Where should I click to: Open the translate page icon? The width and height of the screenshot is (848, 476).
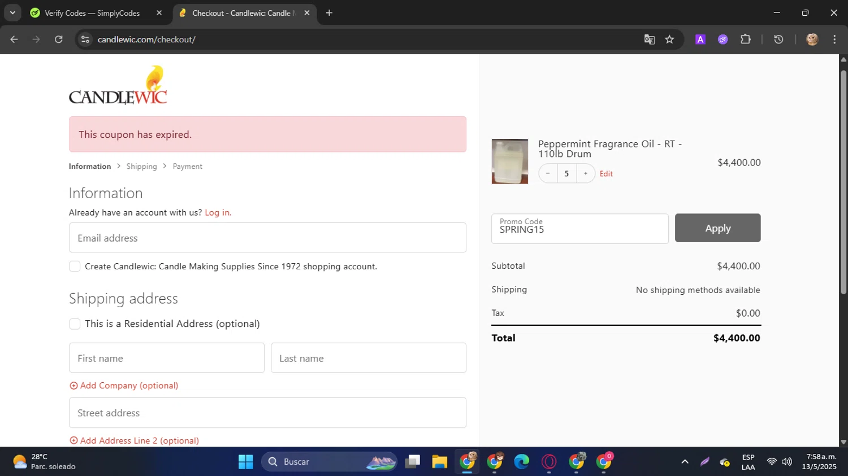pos(649,40)
